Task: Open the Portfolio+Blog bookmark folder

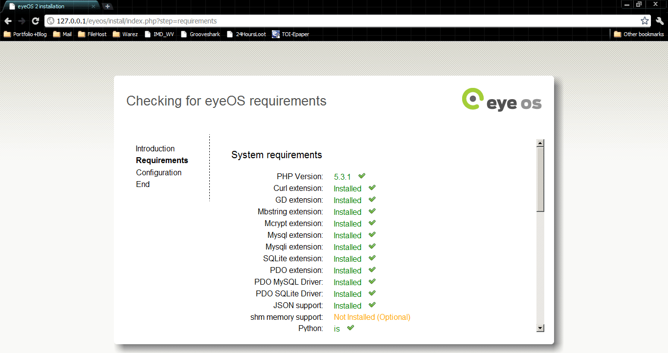Action: [25, 34]
